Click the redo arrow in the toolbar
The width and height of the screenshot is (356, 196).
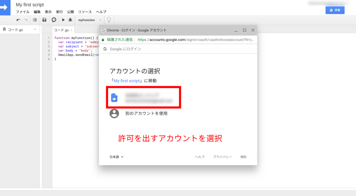[x=25, y=20]
